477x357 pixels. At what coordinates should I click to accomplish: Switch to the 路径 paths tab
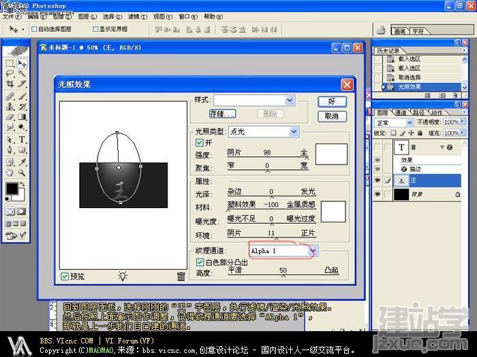point(418,113)
